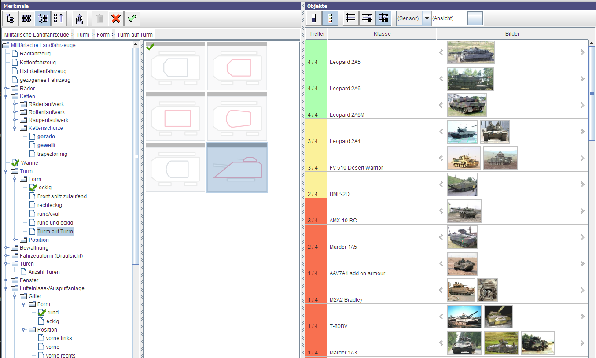Toggle the checked 'eckig' turret form item
596x358 pixels.
click(33, 188)
